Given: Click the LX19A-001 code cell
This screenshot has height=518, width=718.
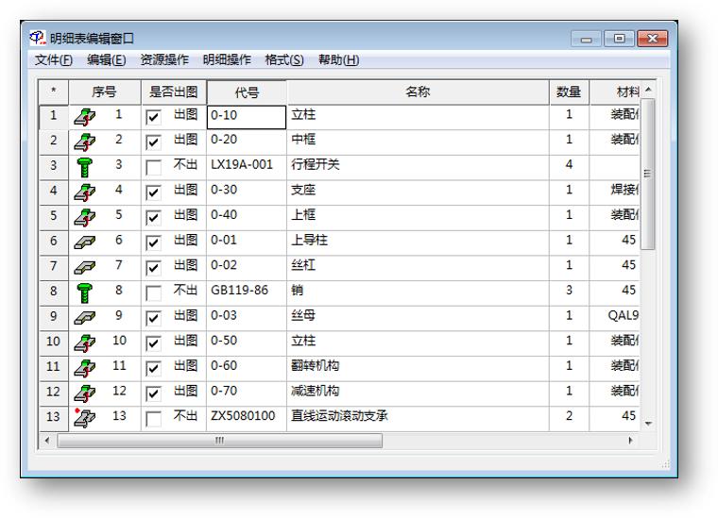Looking at the screenshot, I should coord(247,167).
